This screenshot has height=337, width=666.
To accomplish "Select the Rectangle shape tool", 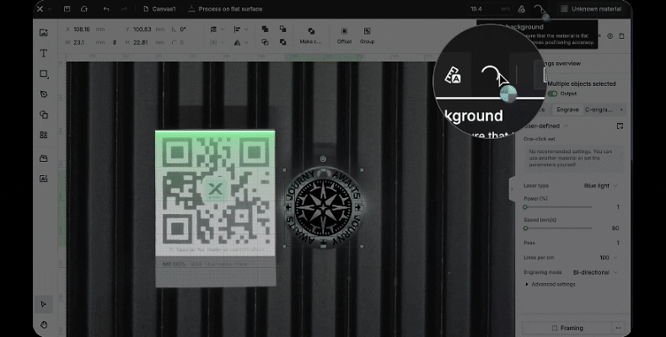I will [44, 74].
